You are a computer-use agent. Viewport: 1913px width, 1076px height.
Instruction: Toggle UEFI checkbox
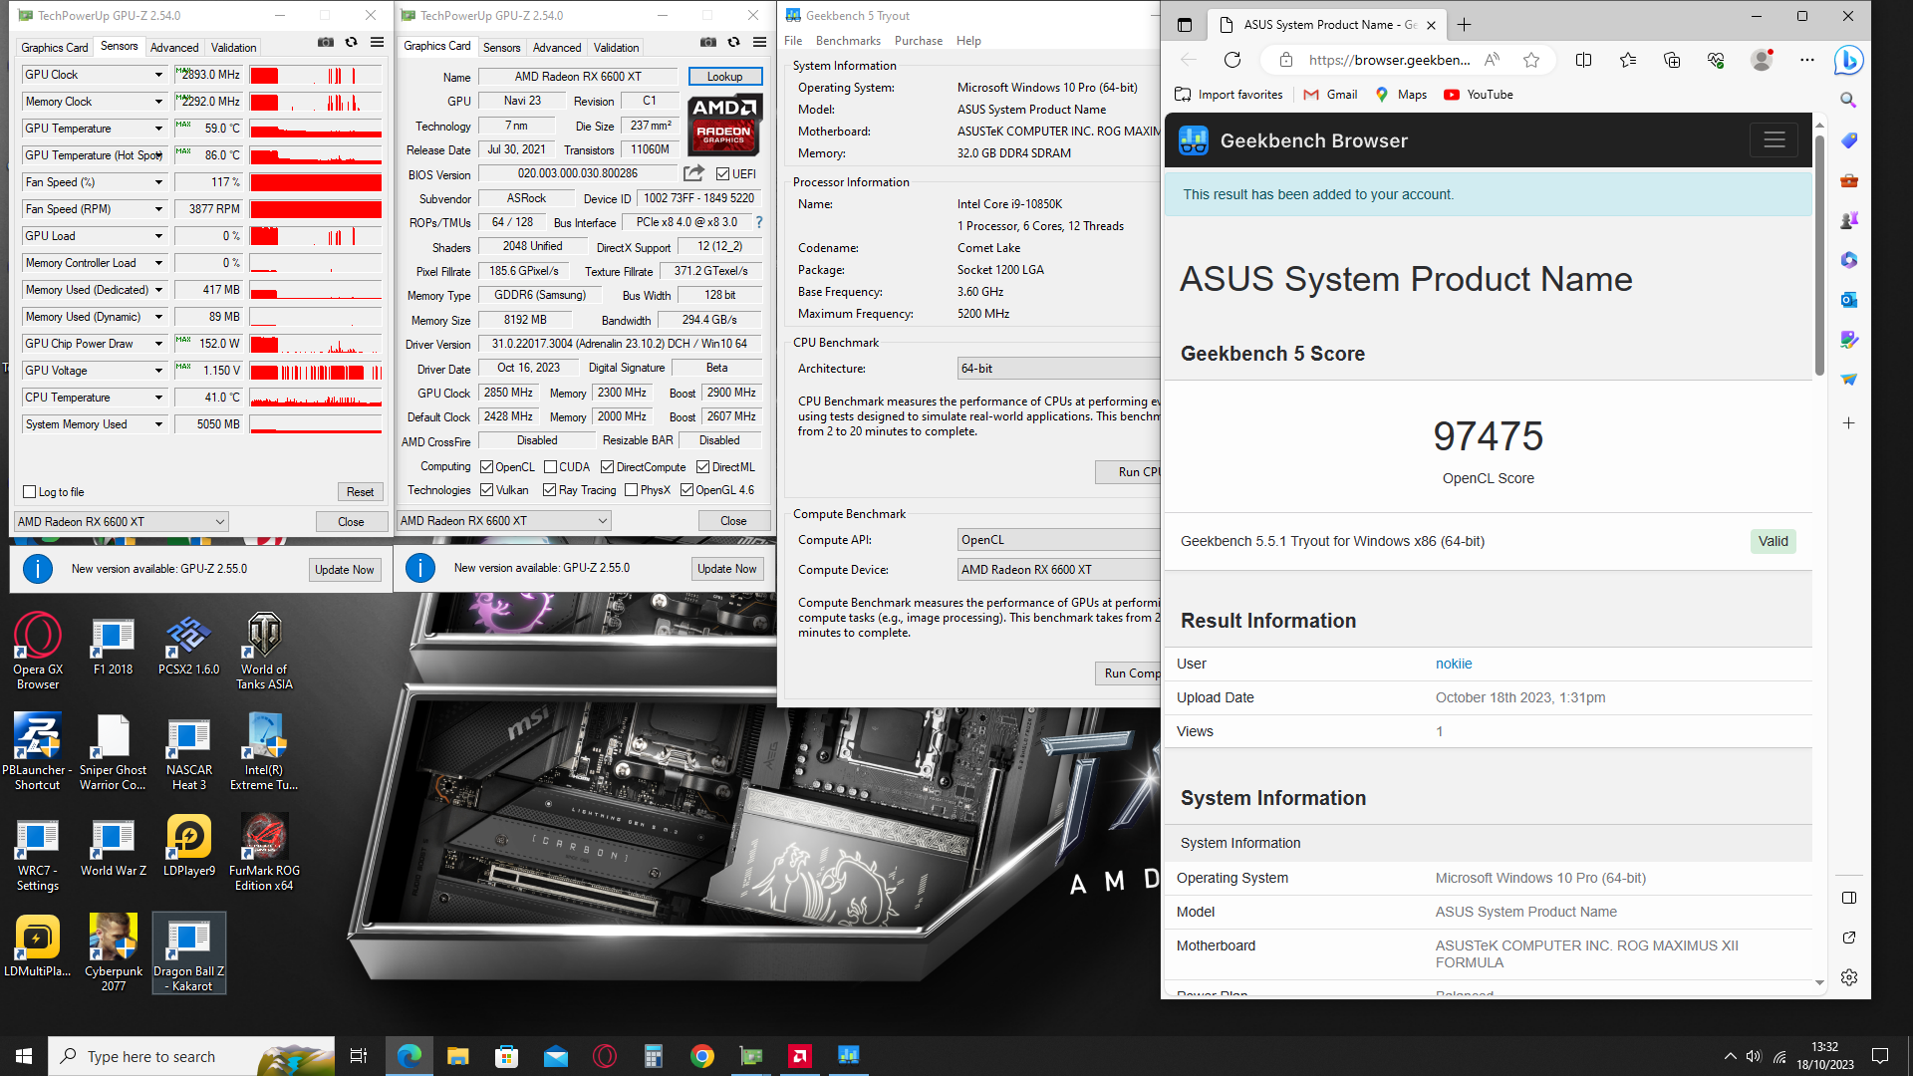click(x=723, y=174)
